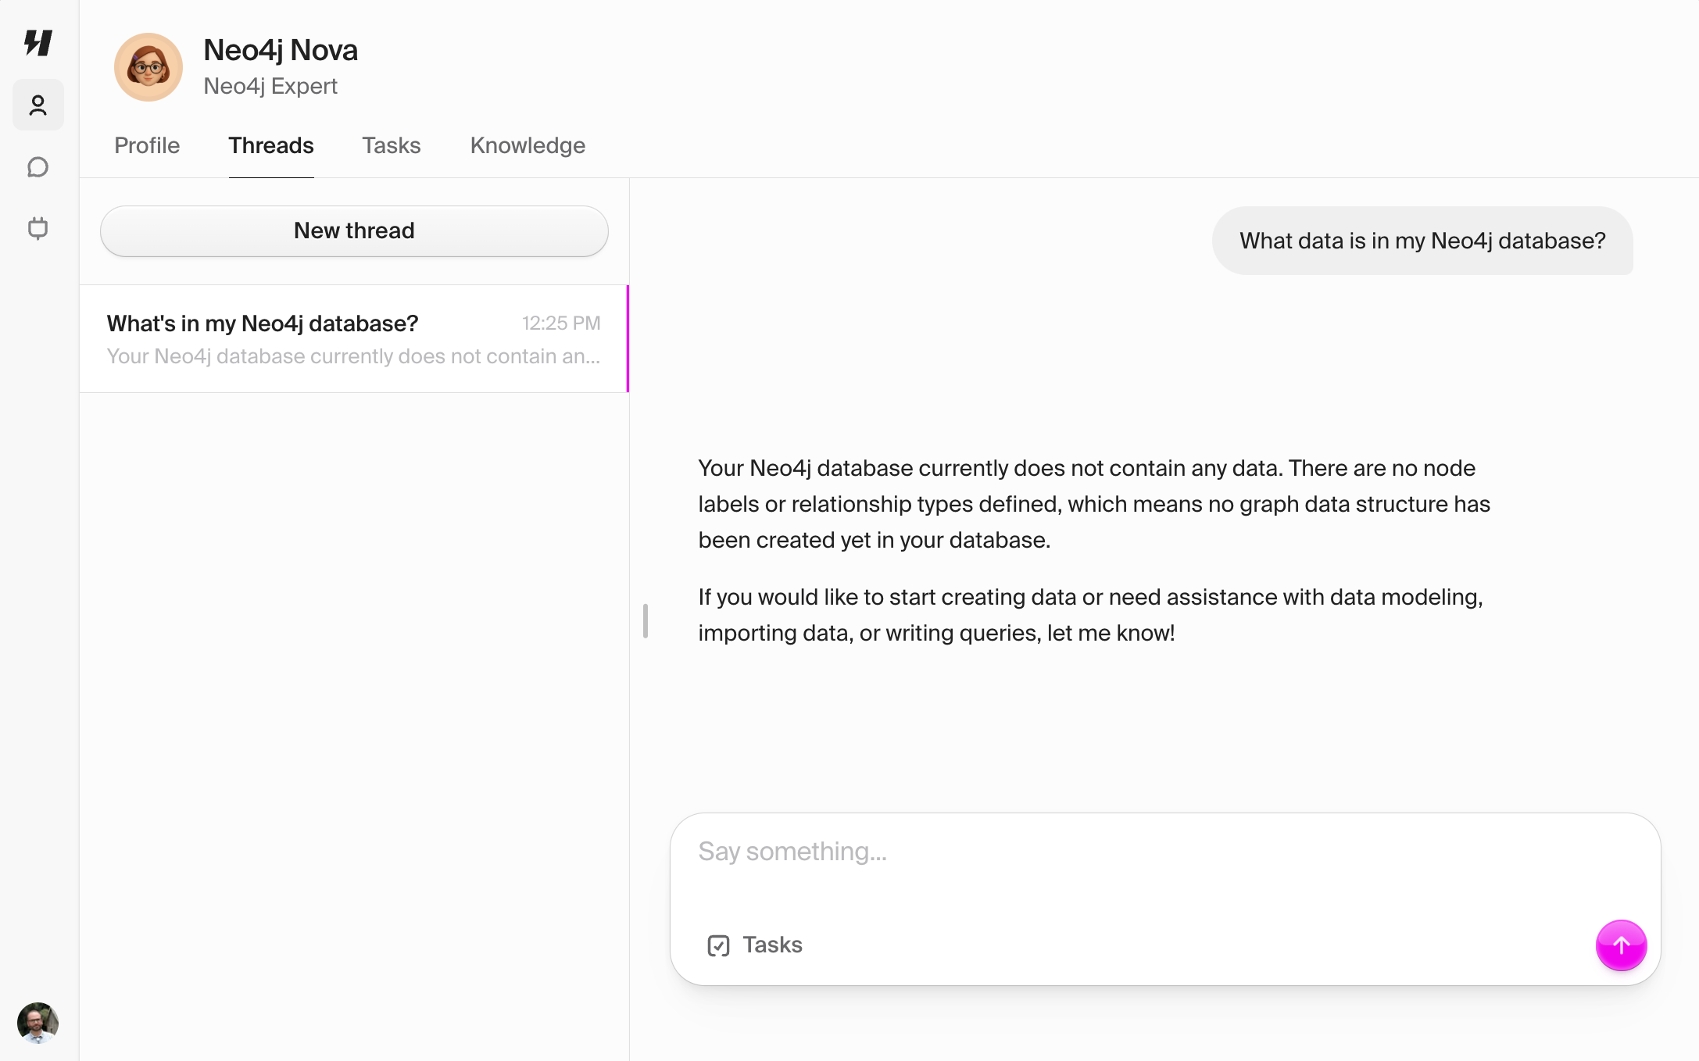Click the Hypermode logo icon
This screenshot has width=1699, height=1061.
click(x=38, y=42)
